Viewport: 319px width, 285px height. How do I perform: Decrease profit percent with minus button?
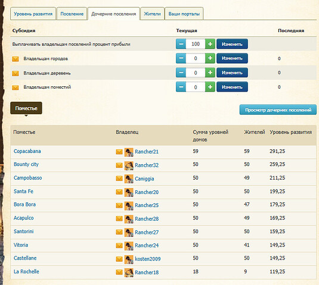click(x=181, y=44)
